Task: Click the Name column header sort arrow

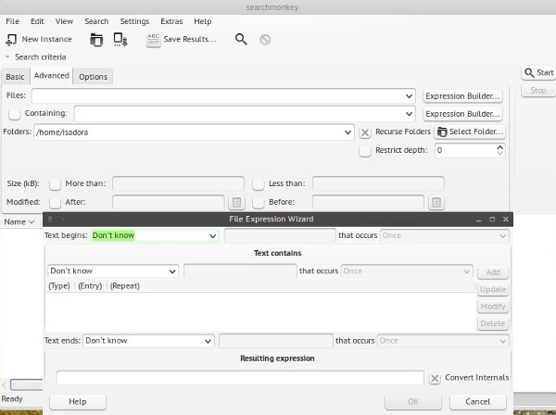Action: pos(32,222)
